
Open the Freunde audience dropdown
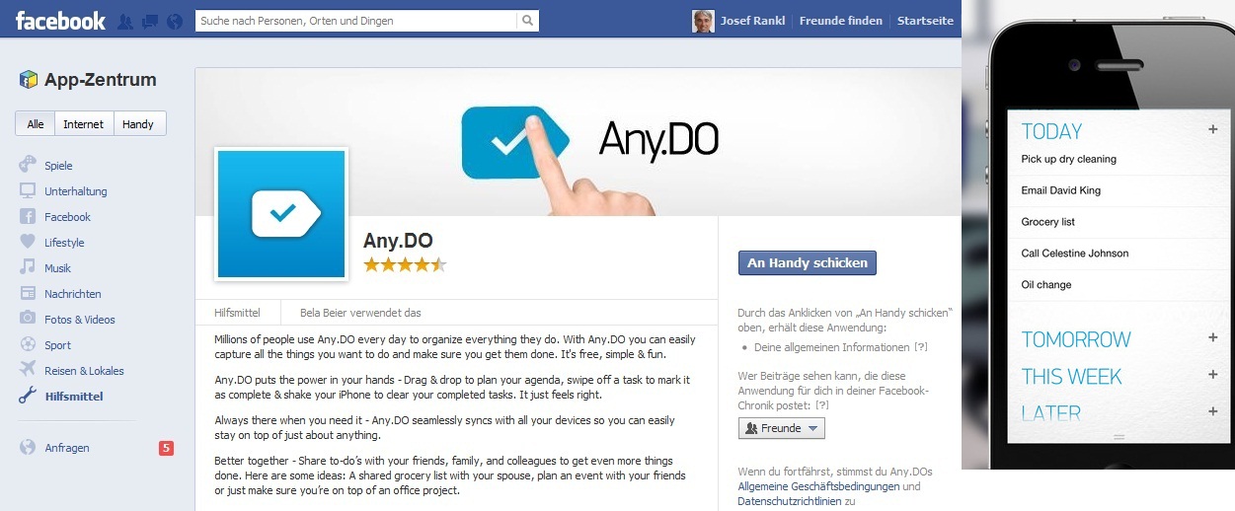click(x=781, y=428)
